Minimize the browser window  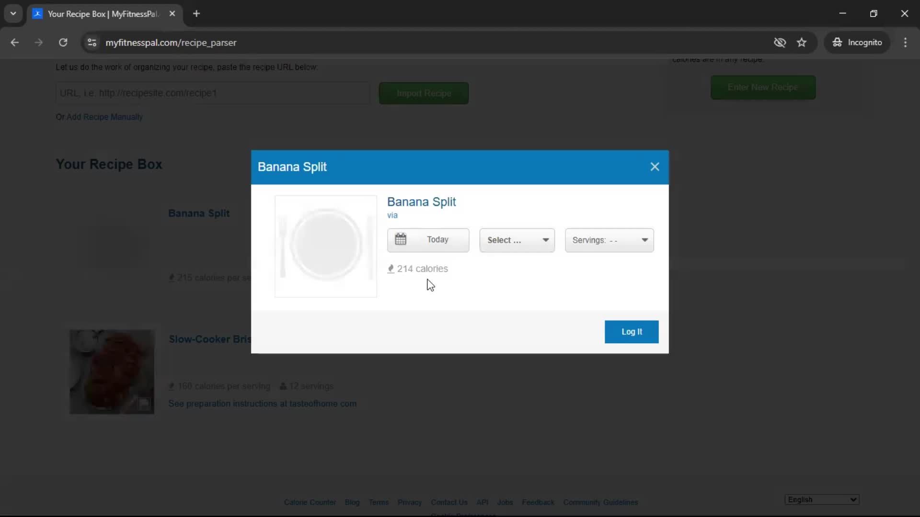tap(843, 13)
